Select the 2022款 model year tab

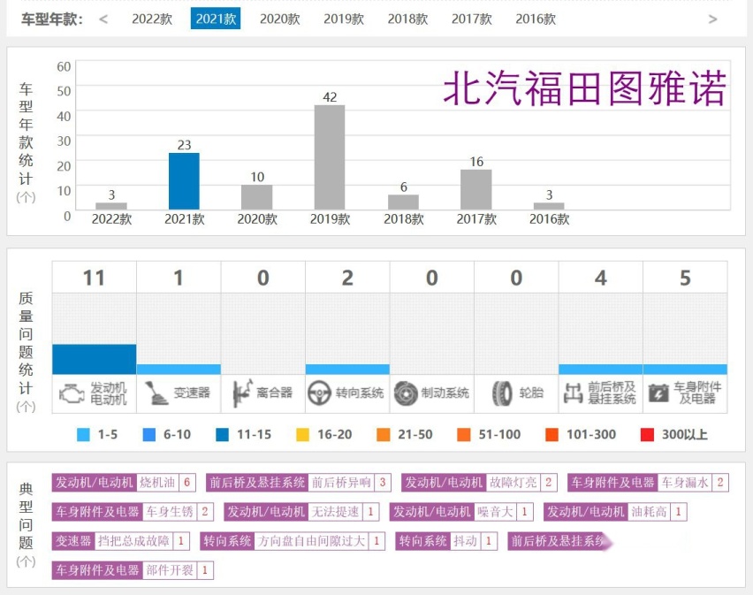[x=152, y=19]
